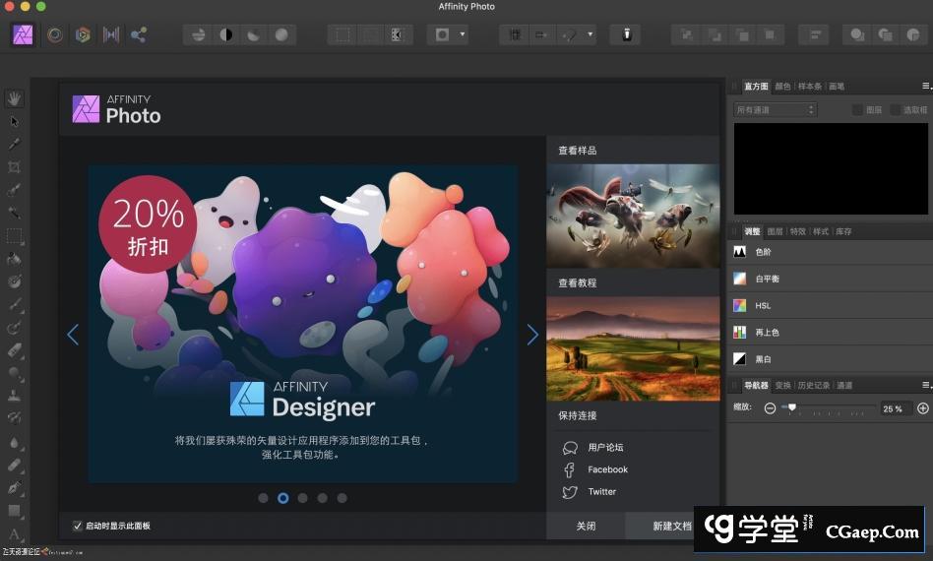Open the histogram panel options menu
933x561 pixels.
[x=925, y=87]
